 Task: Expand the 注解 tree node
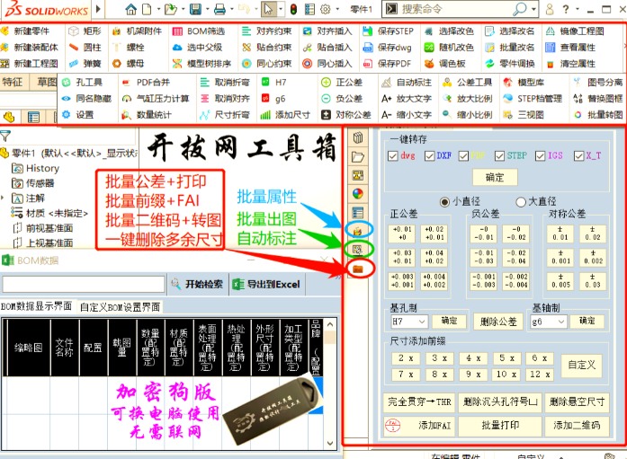pos(4,198)
